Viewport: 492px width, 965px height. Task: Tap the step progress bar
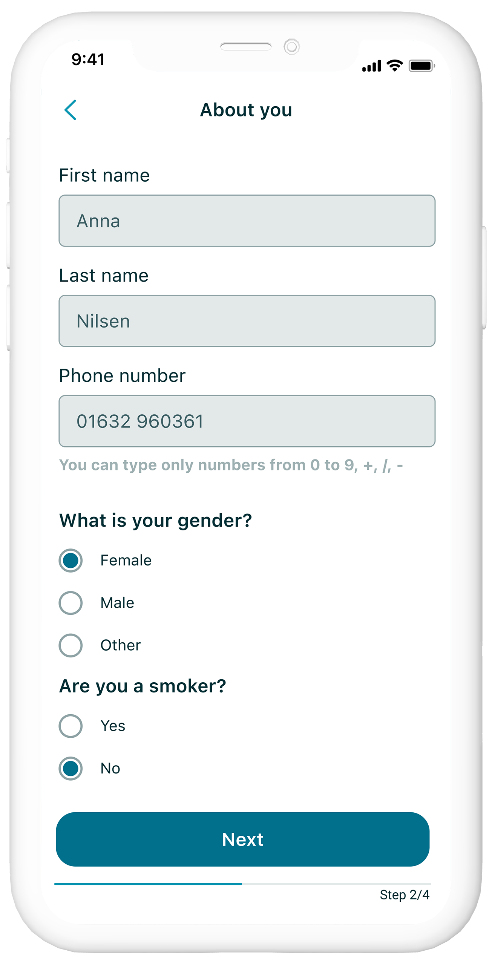pos(242,884)
